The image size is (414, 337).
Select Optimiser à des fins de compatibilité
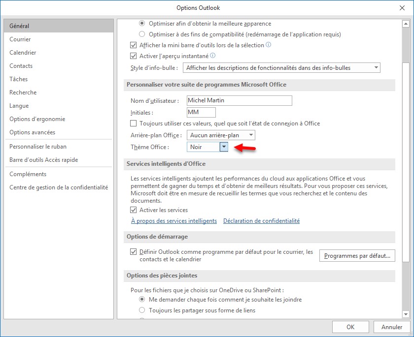pos(142,34)
